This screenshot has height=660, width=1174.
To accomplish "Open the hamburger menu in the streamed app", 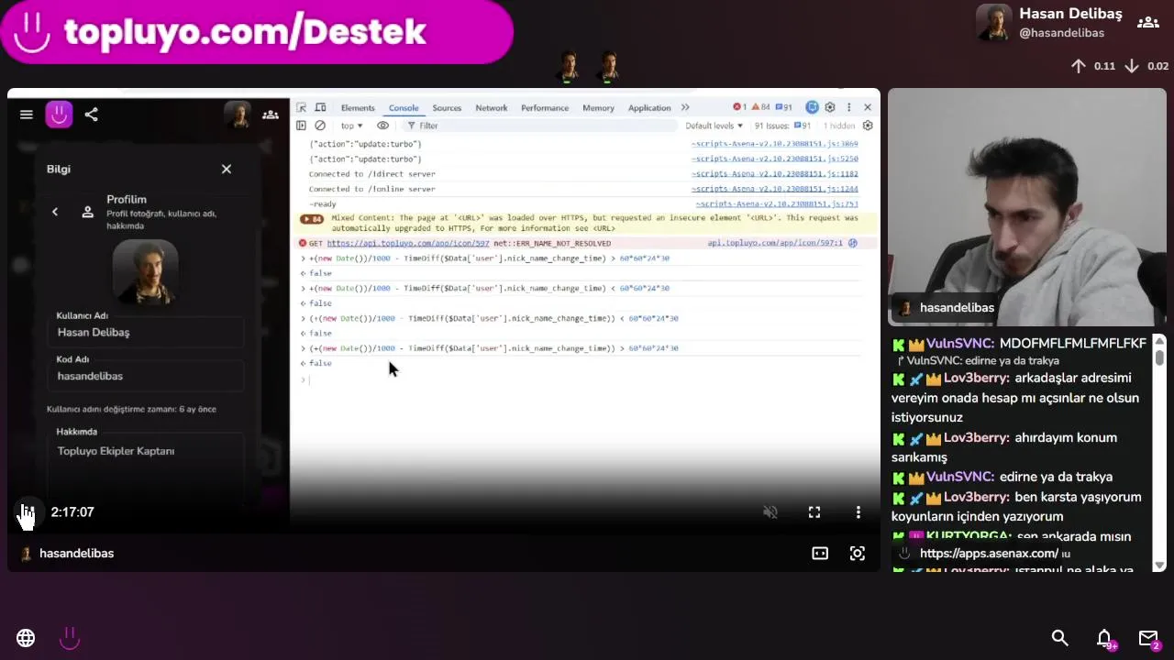I will tap(27, 115).
